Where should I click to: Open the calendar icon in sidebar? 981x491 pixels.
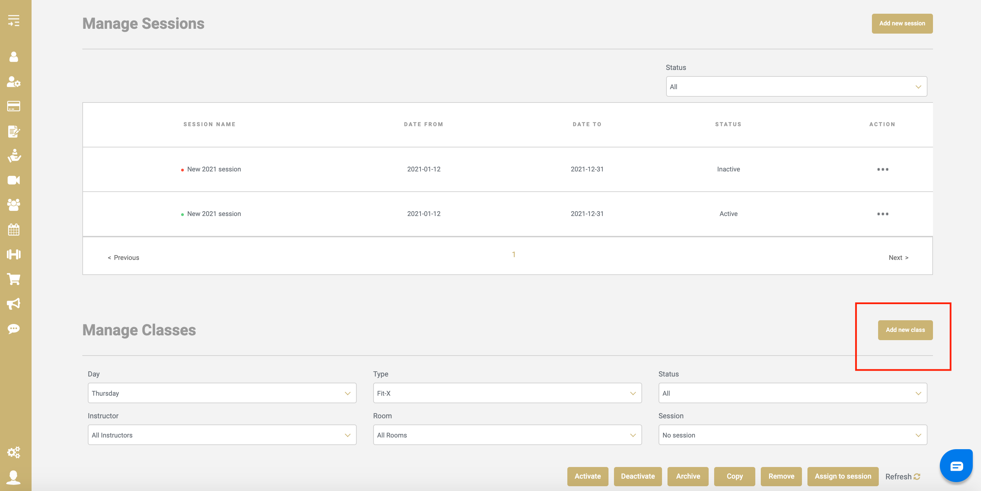[x=14, y=229]
